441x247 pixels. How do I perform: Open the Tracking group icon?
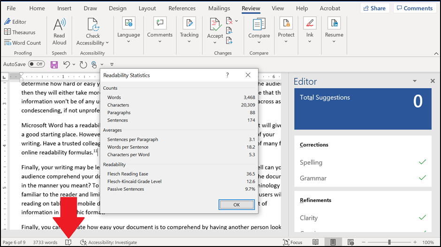(189, 23)
